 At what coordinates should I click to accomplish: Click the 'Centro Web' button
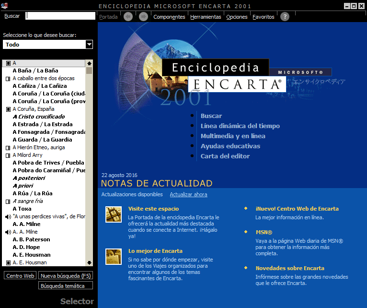tap(20, 276)
